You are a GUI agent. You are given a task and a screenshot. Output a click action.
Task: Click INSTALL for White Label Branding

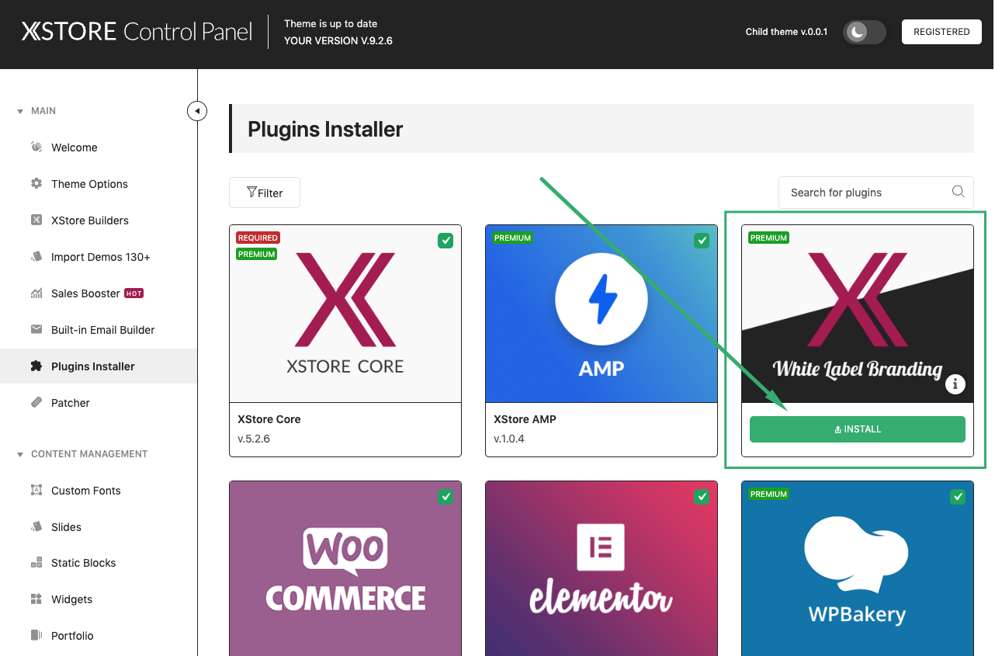pos(858,429)
